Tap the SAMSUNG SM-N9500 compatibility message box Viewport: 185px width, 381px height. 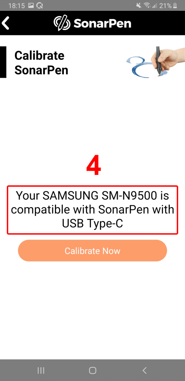pyautogui.click(x=92, y=210)
